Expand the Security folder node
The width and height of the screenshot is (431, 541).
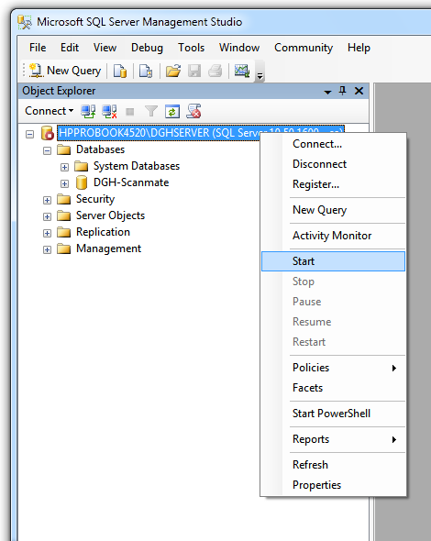48,200
